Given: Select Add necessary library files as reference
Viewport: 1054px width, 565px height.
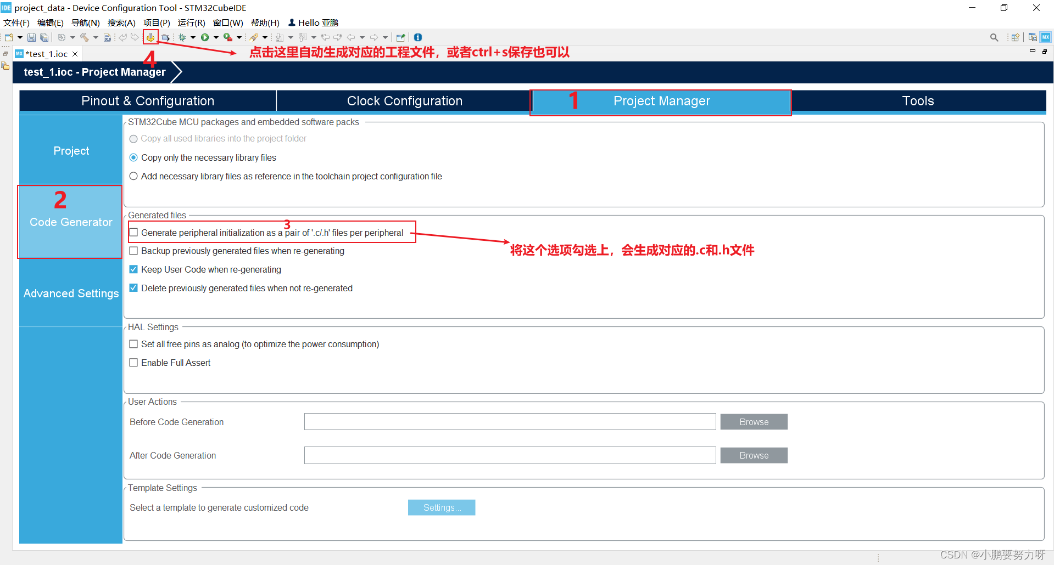Looking at the screenshot, I should [133, 176].
